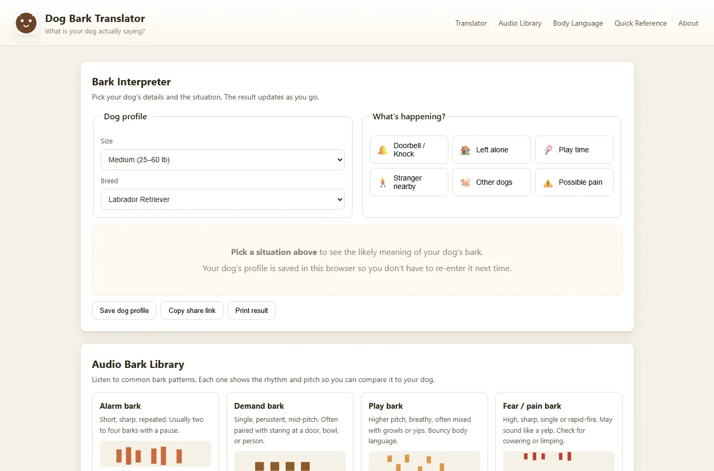This screenshot has height=471, width=714.
Task: Click the Audio Bark Library heading
Action: point(138,364)
